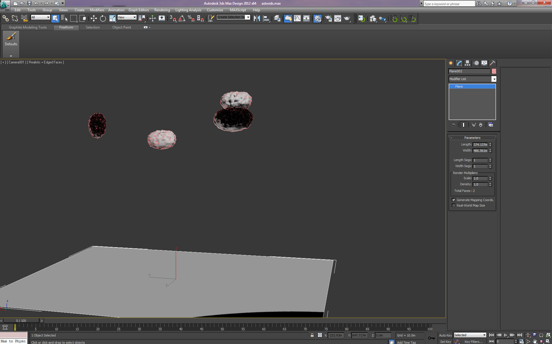Click the Select by Name icon

pos(64,18)
